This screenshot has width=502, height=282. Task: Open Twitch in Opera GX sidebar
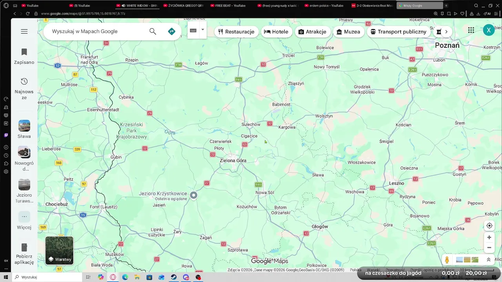pos(6,135)
